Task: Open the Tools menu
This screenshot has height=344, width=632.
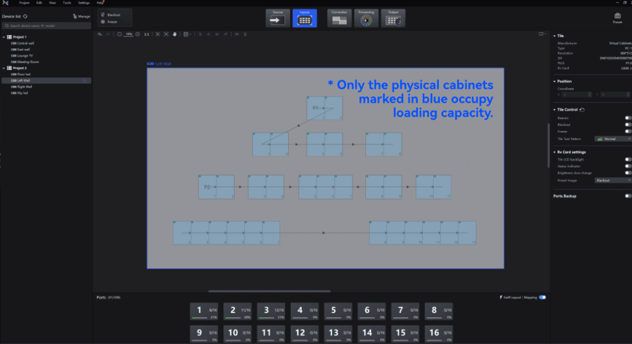Action: [67, 3]
